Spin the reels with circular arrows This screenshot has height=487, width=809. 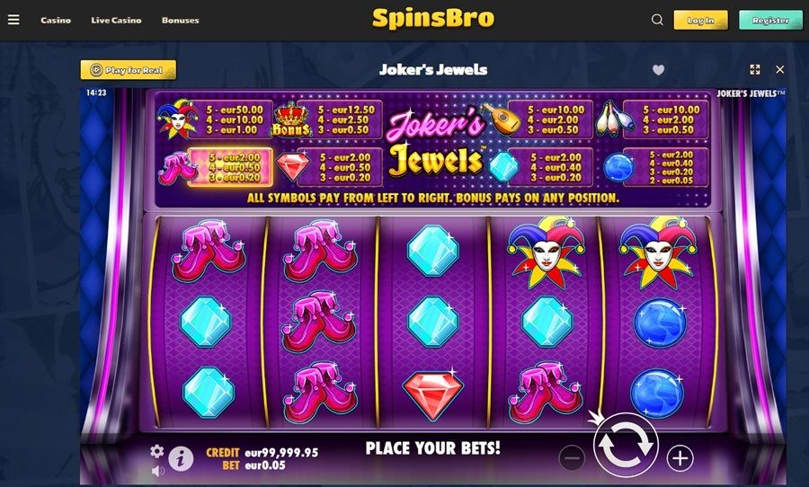626,444
